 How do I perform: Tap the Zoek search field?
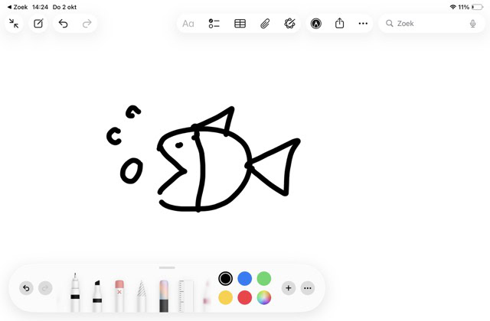pyautogui.click(x=429, y=24)
